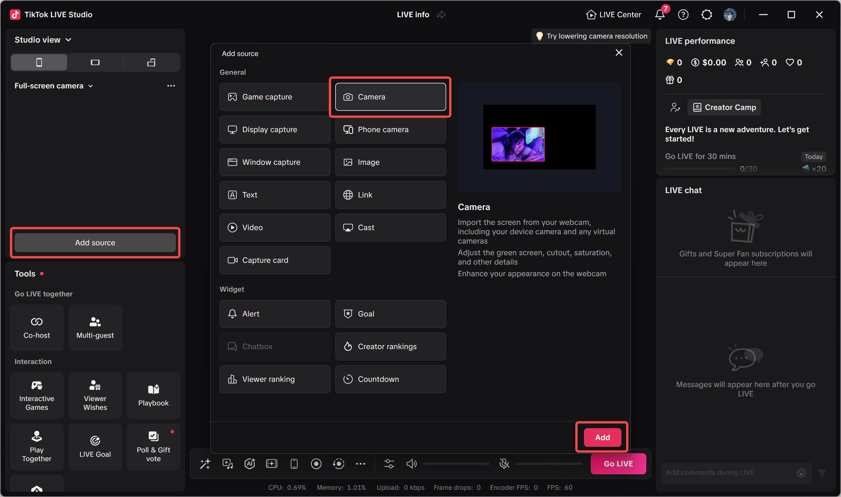Open the Creator Camp link
841x497 pixels.
tap(724, 108)
